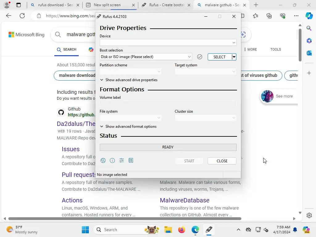Screen dimensions: 316x237
Task: Open the weather widget on taskbar
Action: [22, 230]
